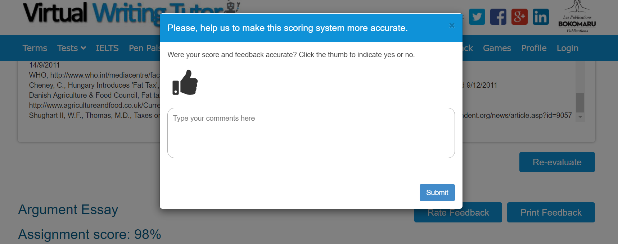Click the Bokomaru Publications logo
Viewport: 618px width, 244px height.
pyautogui.click(x=577, y=17)
